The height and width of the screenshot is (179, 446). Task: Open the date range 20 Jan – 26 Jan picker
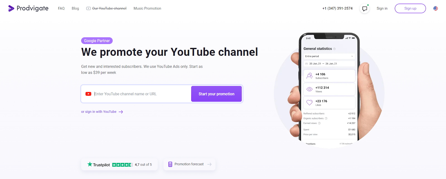[x=329, y=64]
